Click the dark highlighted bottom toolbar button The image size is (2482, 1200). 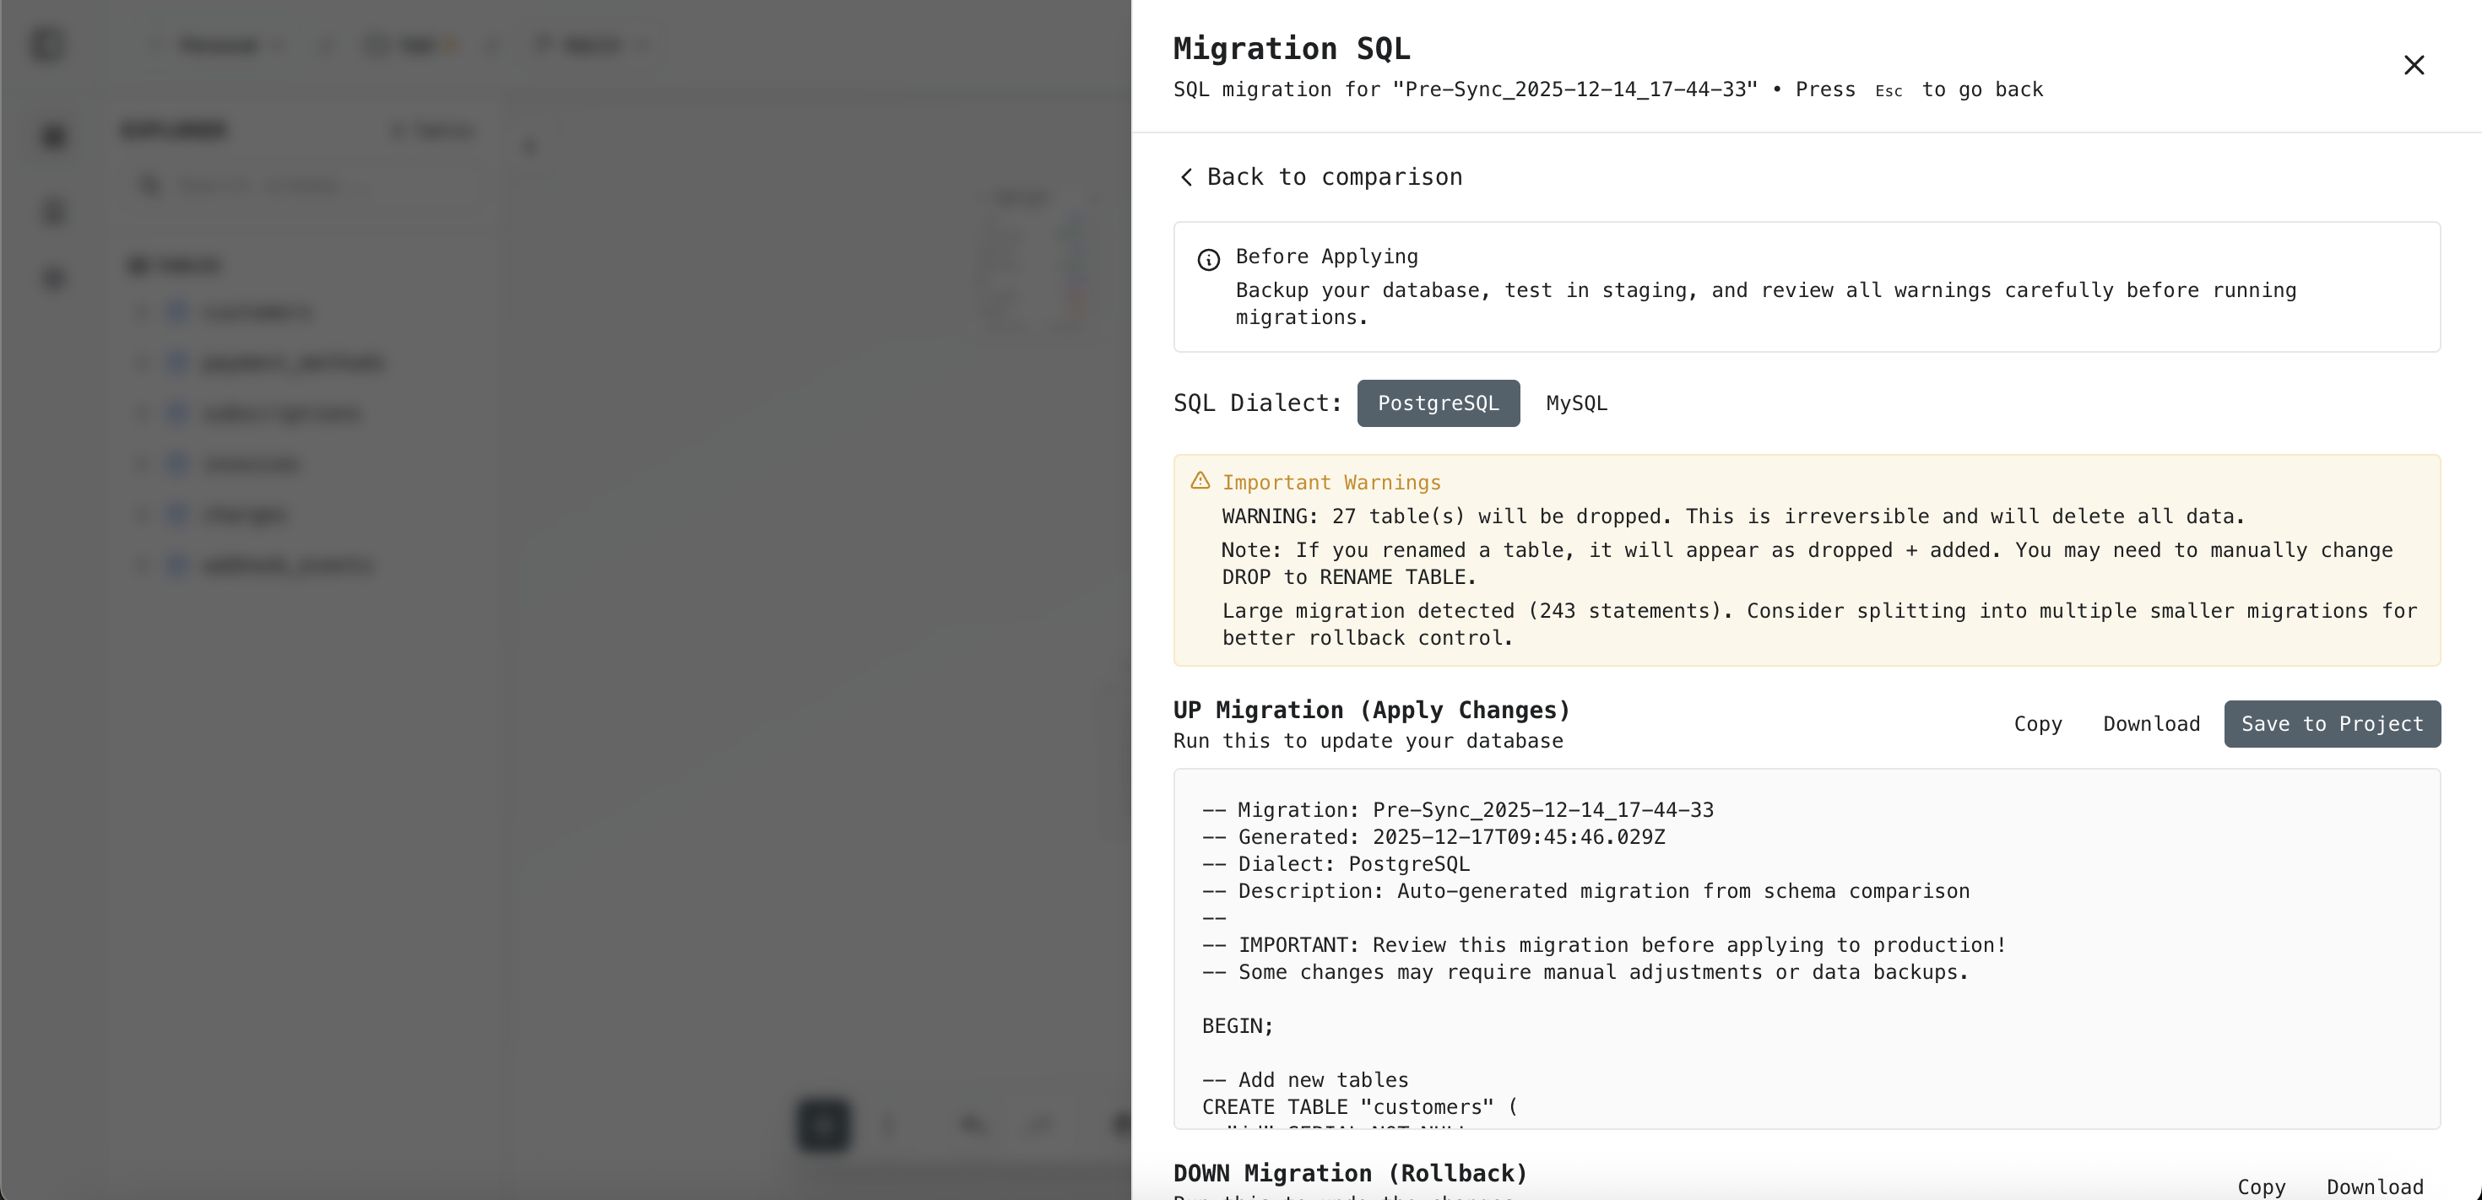823,1125
